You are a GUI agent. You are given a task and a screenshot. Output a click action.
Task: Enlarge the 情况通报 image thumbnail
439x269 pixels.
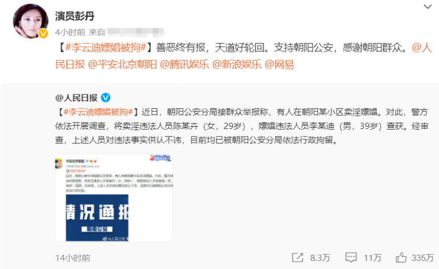114,198
